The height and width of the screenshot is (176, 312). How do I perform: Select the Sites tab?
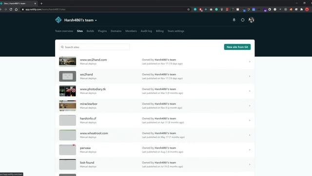point(80,31)
